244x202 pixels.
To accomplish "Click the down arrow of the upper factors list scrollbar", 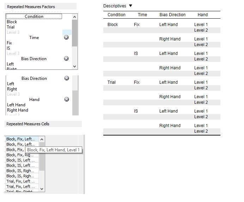I will pyautogui.click(x=74, y=67).
